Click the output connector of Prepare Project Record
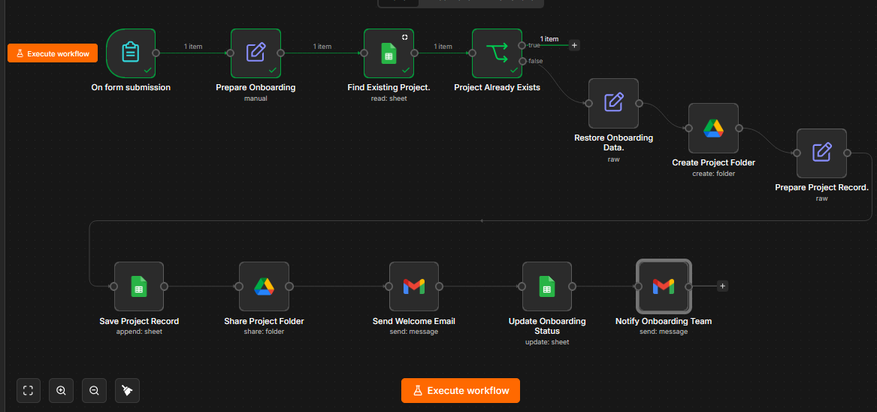Screen dimensions: 877x412 (x=848, y=153)
